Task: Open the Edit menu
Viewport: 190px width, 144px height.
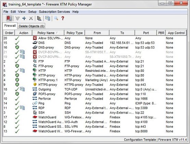Action: [x=13, y=12]
